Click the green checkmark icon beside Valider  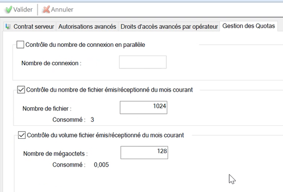coord(8,9)
